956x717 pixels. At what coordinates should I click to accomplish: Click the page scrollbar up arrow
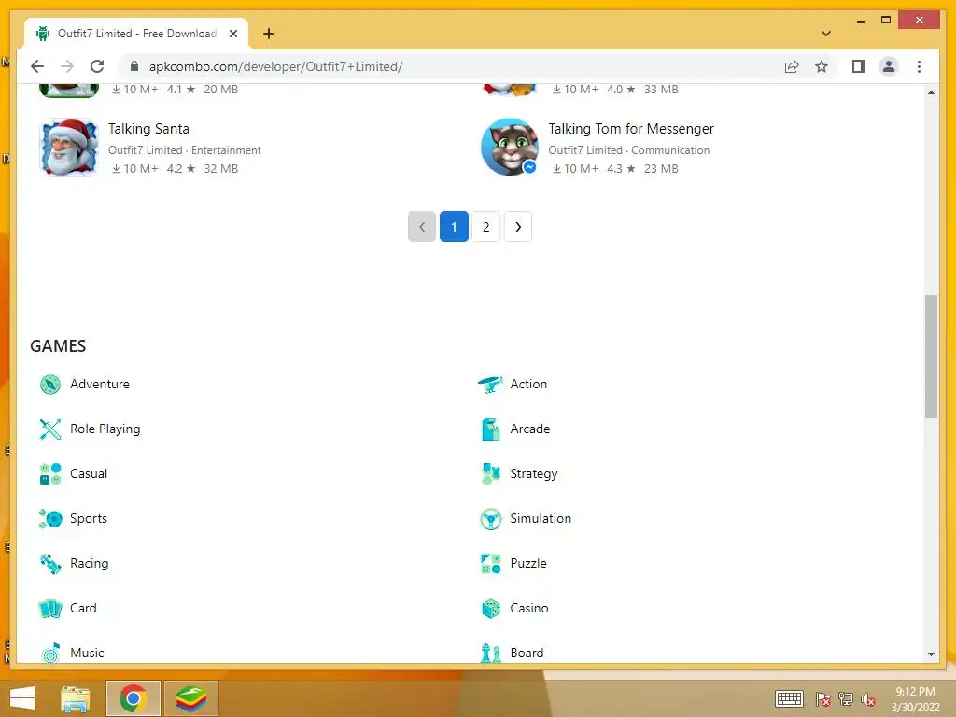(931, 92)
